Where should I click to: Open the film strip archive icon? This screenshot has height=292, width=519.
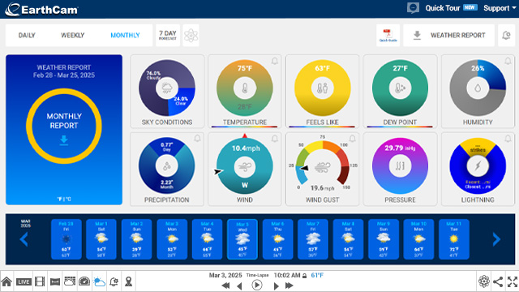[40, 281]
